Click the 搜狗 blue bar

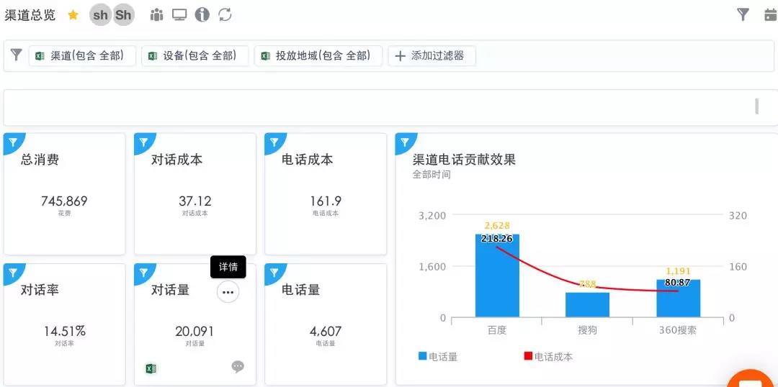pos(588,305)
